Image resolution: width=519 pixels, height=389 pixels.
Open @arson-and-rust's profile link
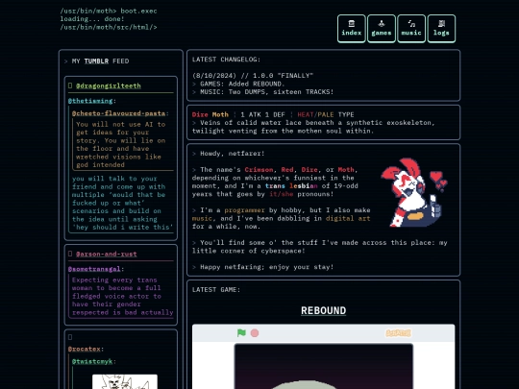click(x=107, y=254)
